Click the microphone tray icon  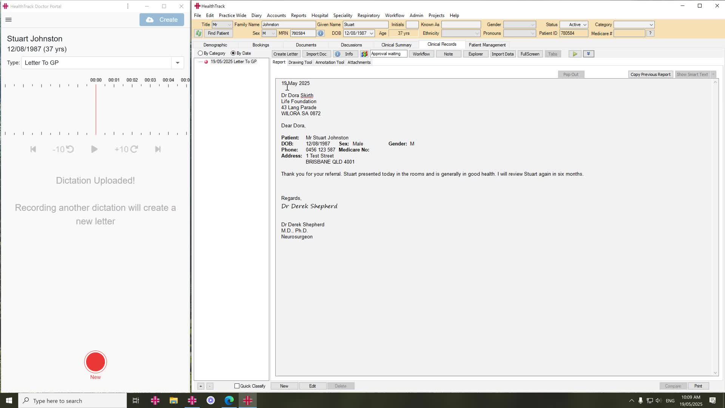coord(640,400)
